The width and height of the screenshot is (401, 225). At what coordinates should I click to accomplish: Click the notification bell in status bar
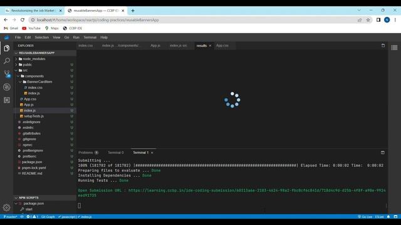click(388, 217)
